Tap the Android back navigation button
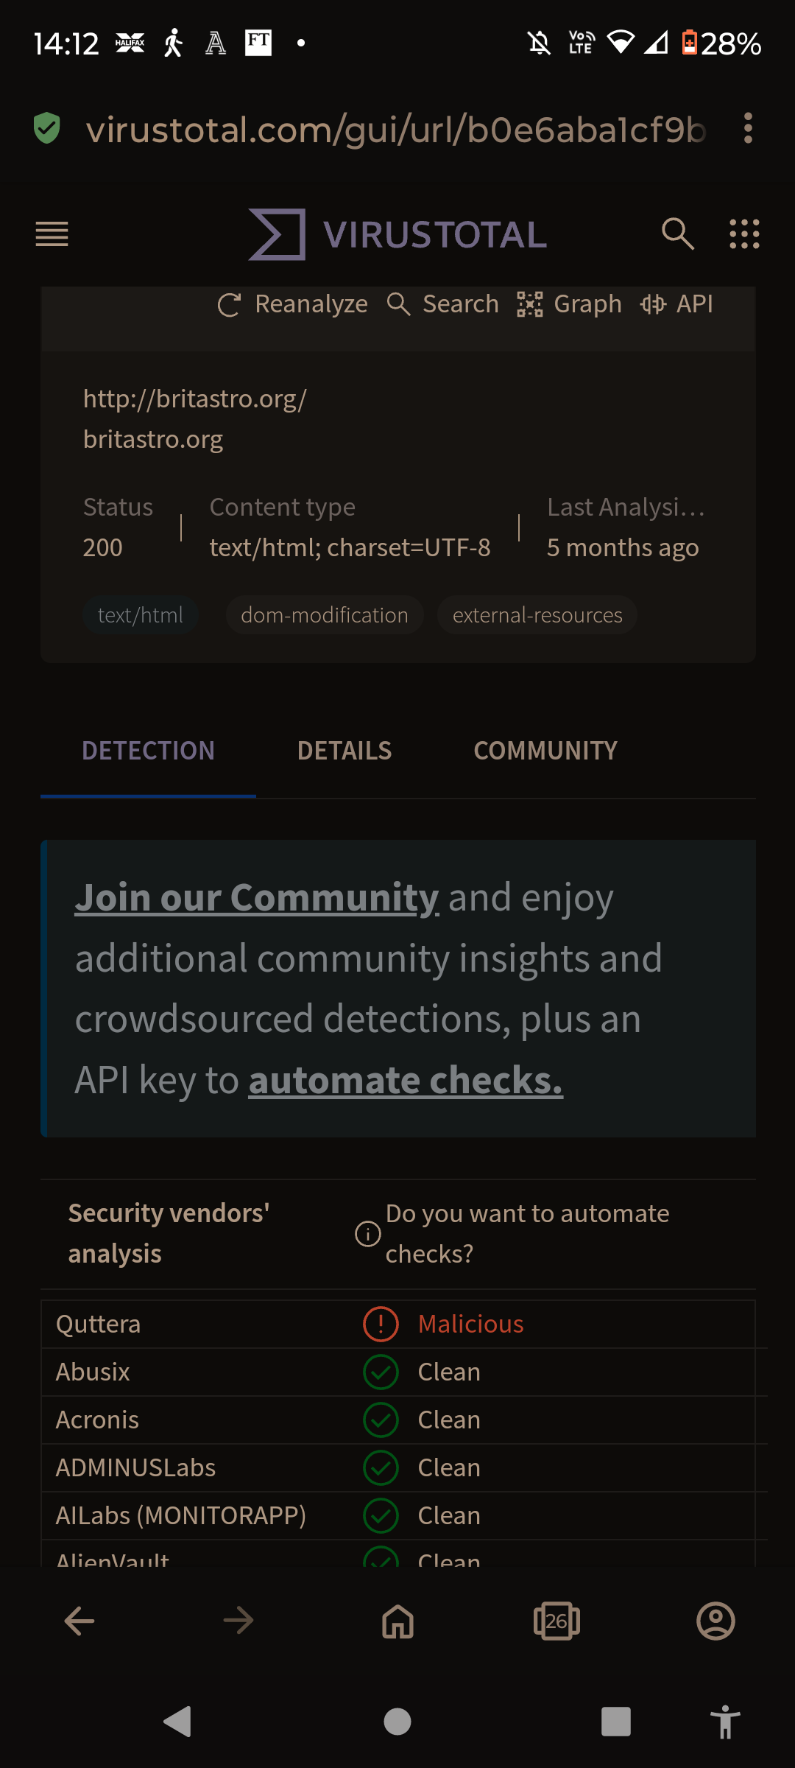This screenshot has width=795, height=1768. (x=177, y=1722)
